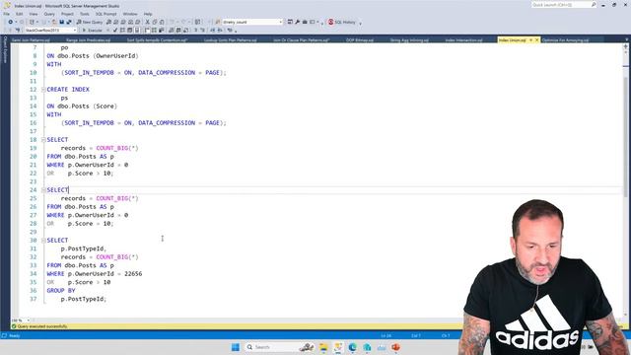Open SQL History toolbar options arrow

tap(360, 23)
